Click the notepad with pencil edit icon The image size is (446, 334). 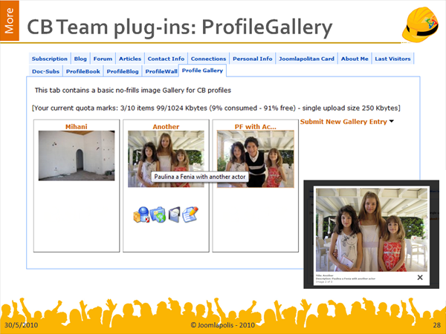190,215
